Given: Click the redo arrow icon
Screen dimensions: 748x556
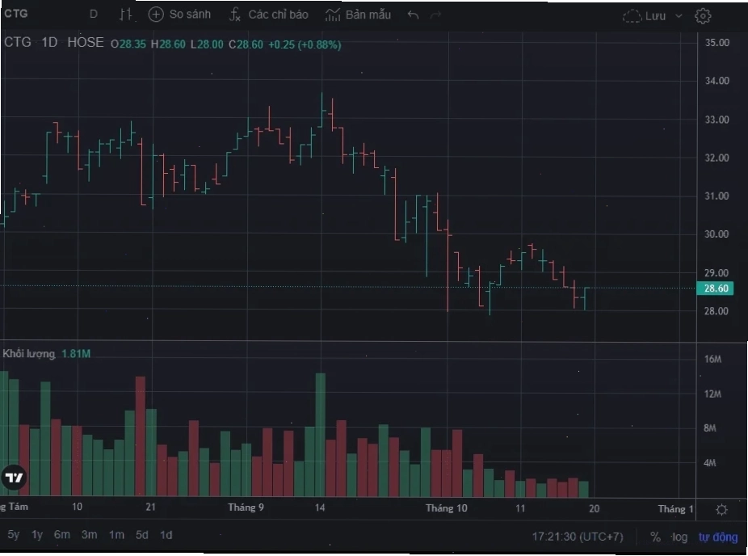Looking at the screenshot, I should 435,15.
